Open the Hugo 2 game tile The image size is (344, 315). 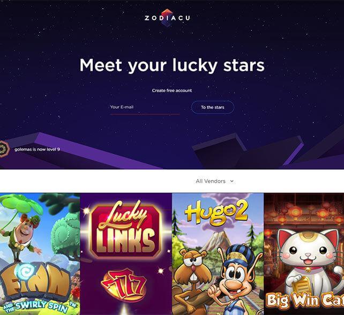pos(218,254)
